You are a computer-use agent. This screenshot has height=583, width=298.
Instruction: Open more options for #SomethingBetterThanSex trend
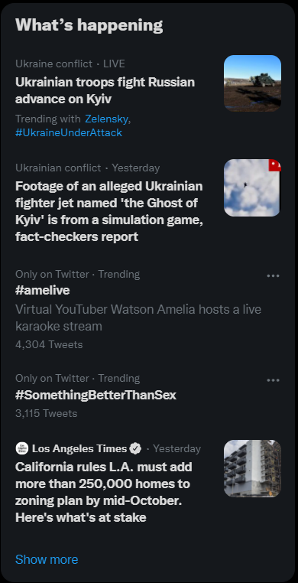click(273, 380)
